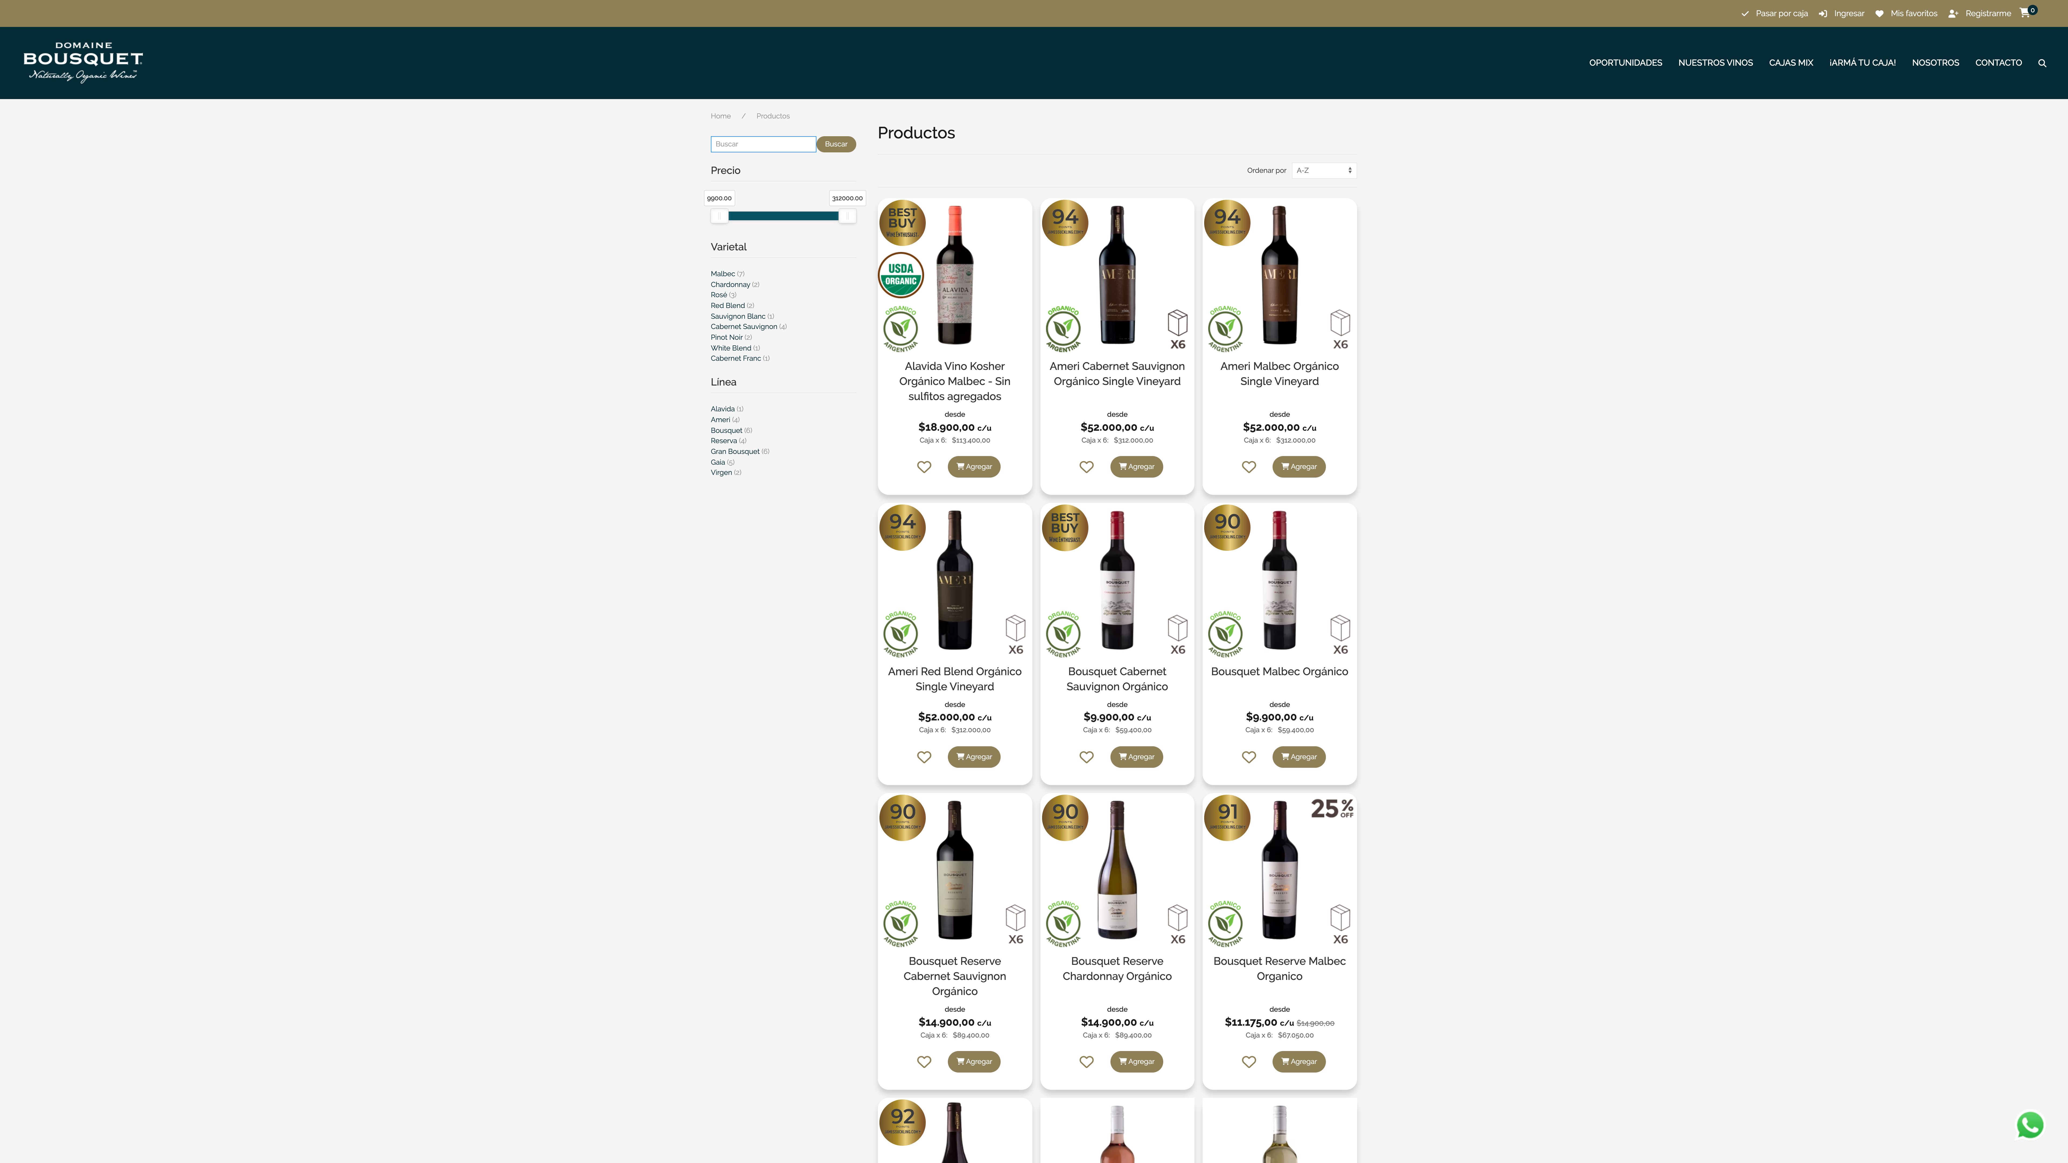Click Best Buy badge on Bousquet Cabernet
Screen dimensions: 2068x1163
click(1064, 528)
